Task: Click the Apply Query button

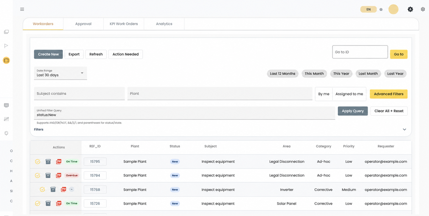Action: point(353,111)
